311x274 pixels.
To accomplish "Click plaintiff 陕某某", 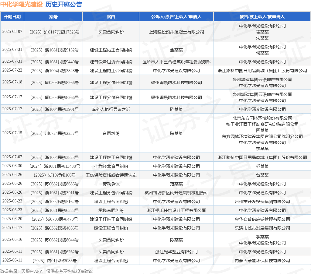I will click(176, 133).
